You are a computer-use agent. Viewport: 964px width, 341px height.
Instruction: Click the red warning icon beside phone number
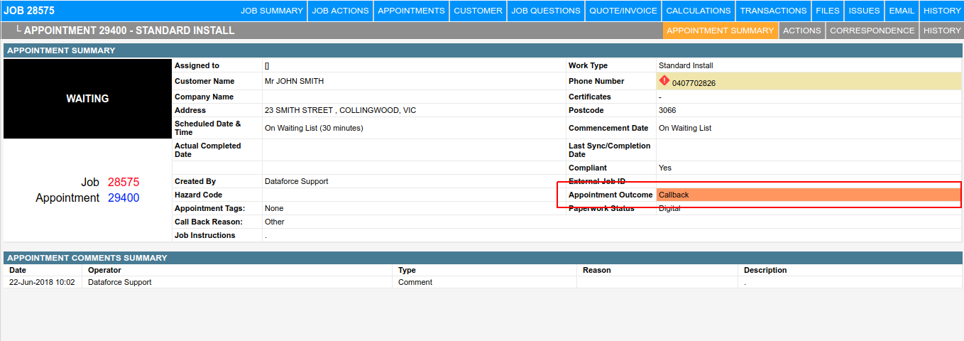[664, 81]
